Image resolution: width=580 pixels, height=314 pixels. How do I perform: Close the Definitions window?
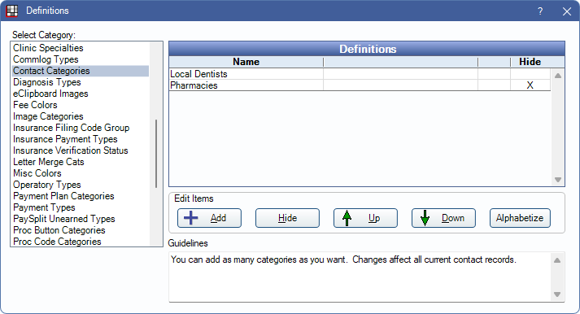click(567, 11)
